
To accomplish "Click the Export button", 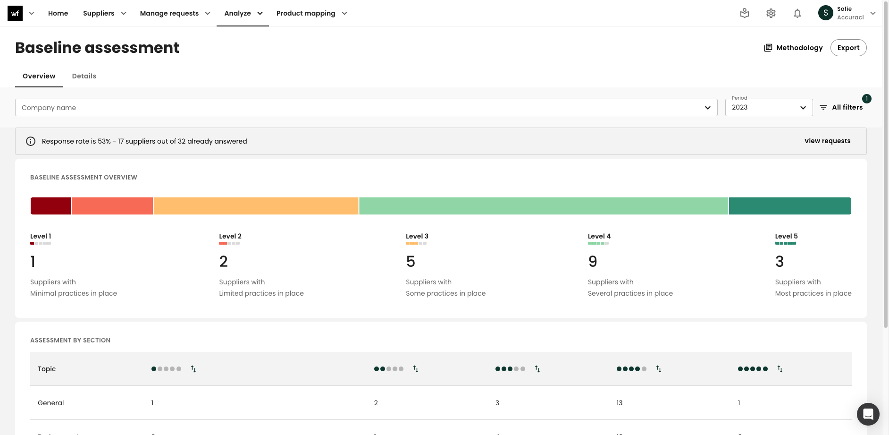I will coord(848,48).
